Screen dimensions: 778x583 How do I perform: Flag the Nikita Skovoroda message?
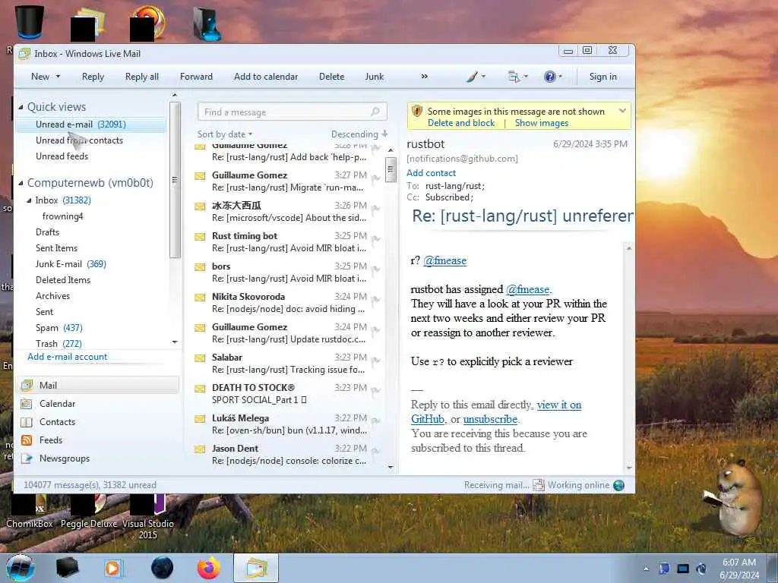tap(375, 301)
